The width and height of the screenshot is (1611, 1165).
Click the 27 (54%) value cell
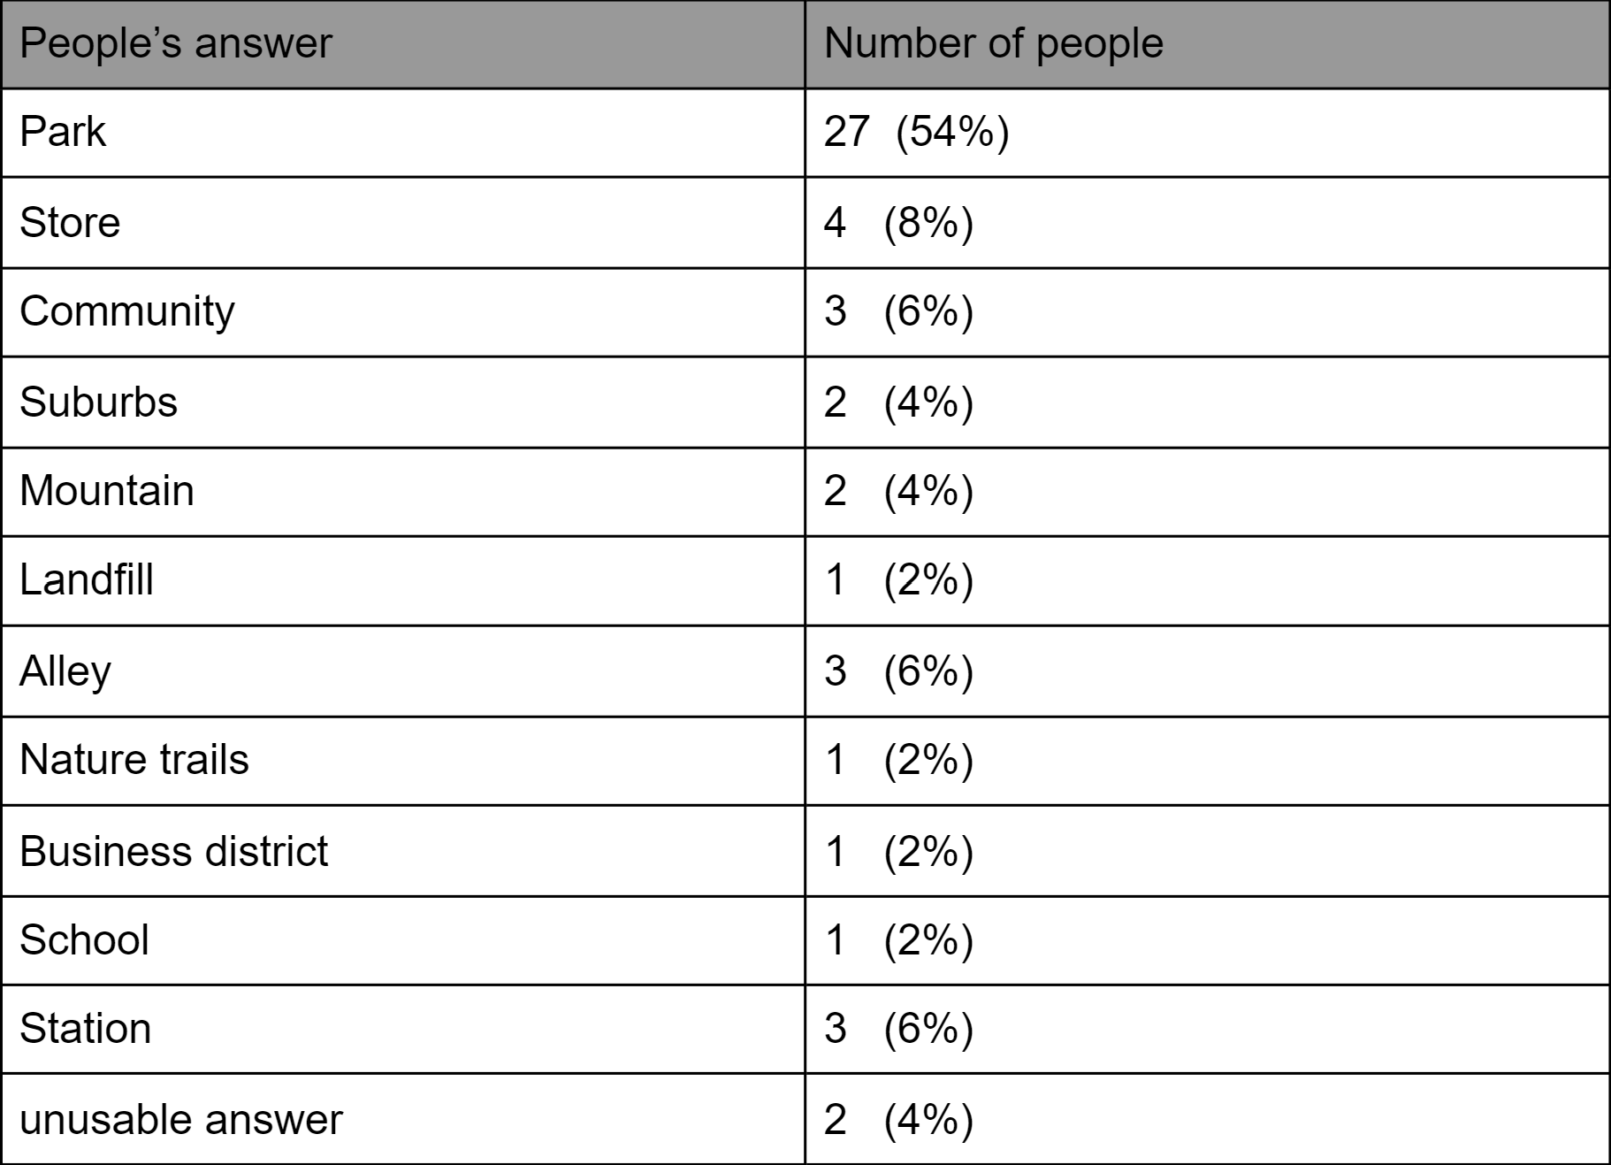[916, 132]
